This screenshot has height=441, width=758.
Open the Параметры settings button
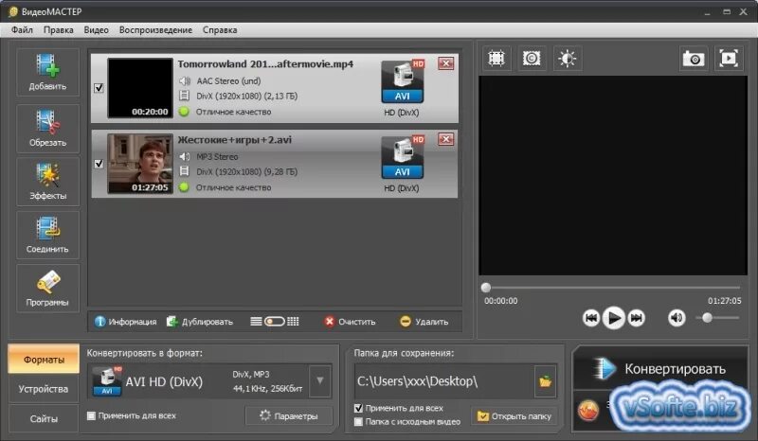pyautogui.click(x=289, y=415)
